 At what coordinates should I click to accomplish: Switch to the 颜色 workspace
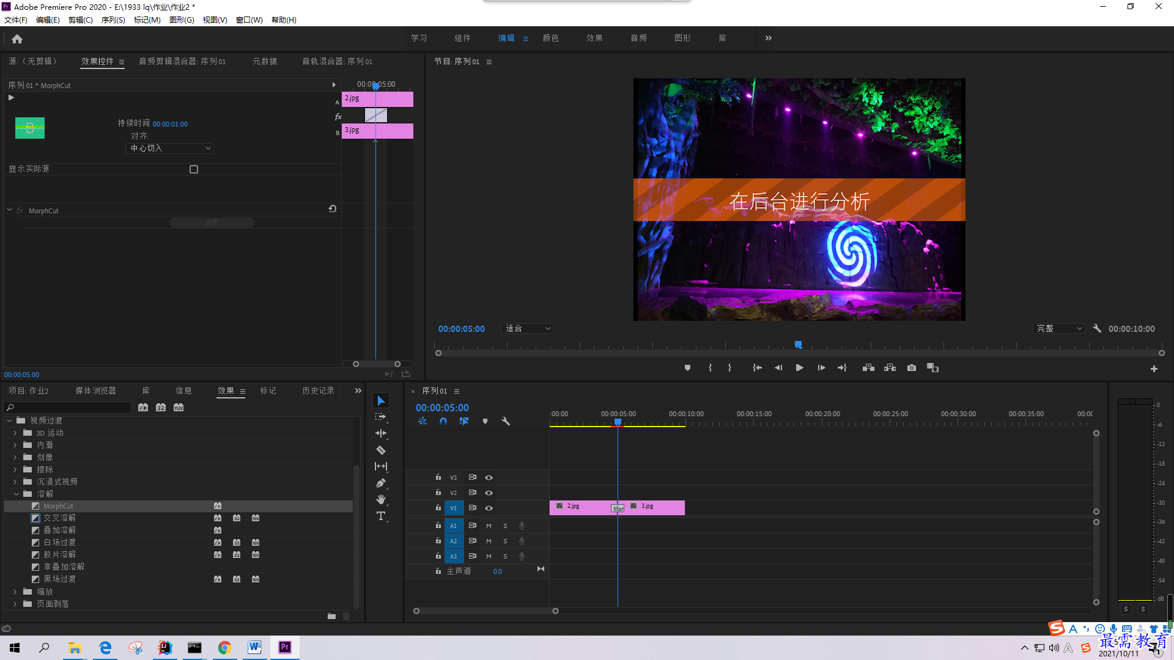[x=550, y=38]
